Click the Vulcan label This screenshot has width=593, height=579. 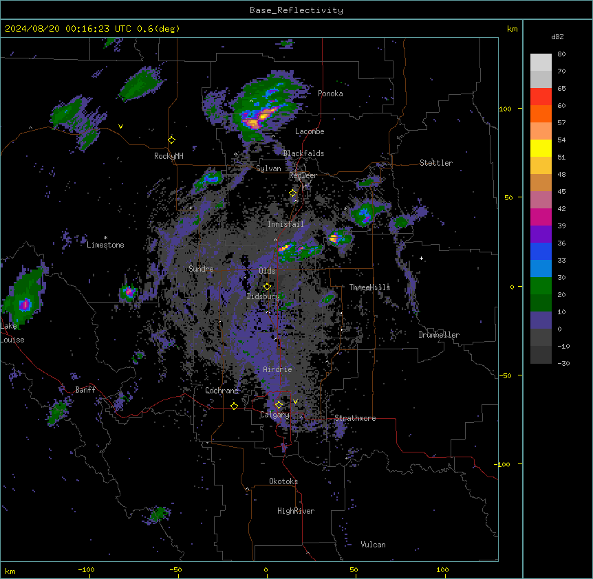[373, 545]
